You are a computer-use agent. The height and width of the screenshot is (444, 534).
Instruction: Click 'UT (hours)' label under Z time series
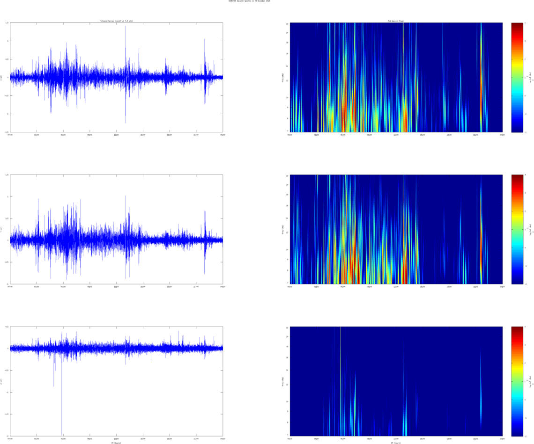[116, 443]
